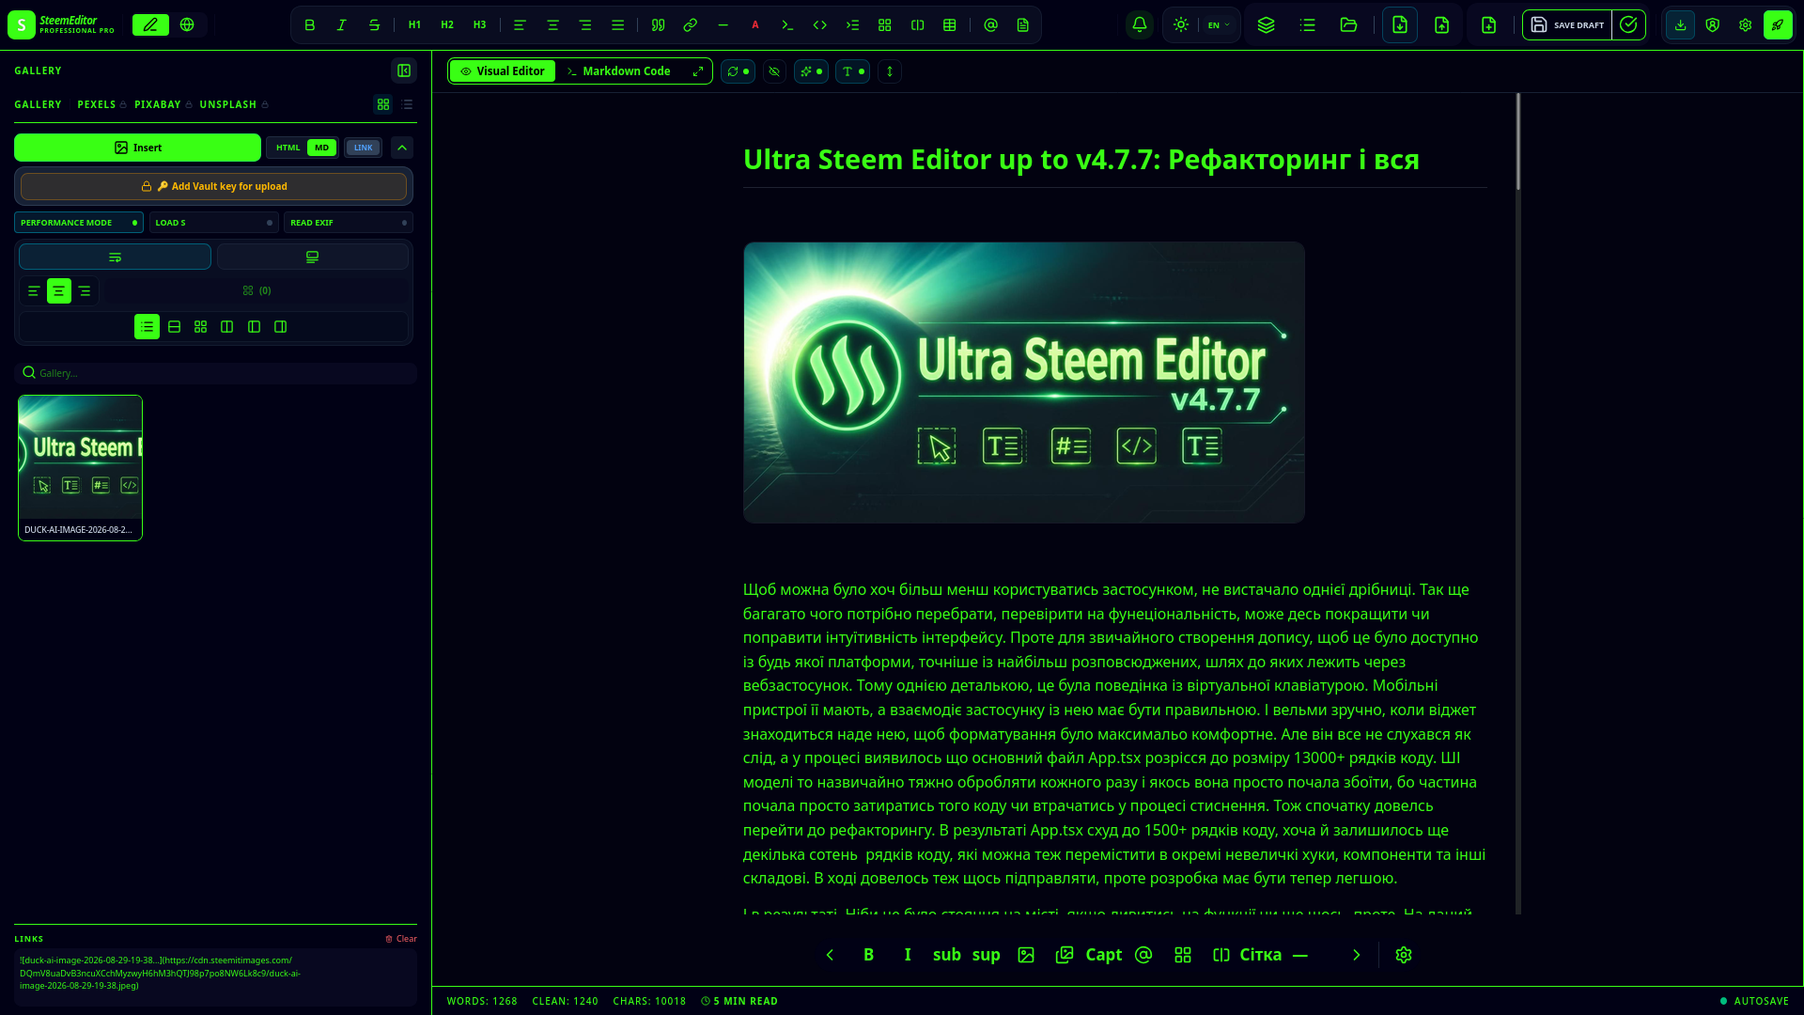Screen dimensions: 1804x1015
Task: Insert H1 heading
Action: (414, 25)
